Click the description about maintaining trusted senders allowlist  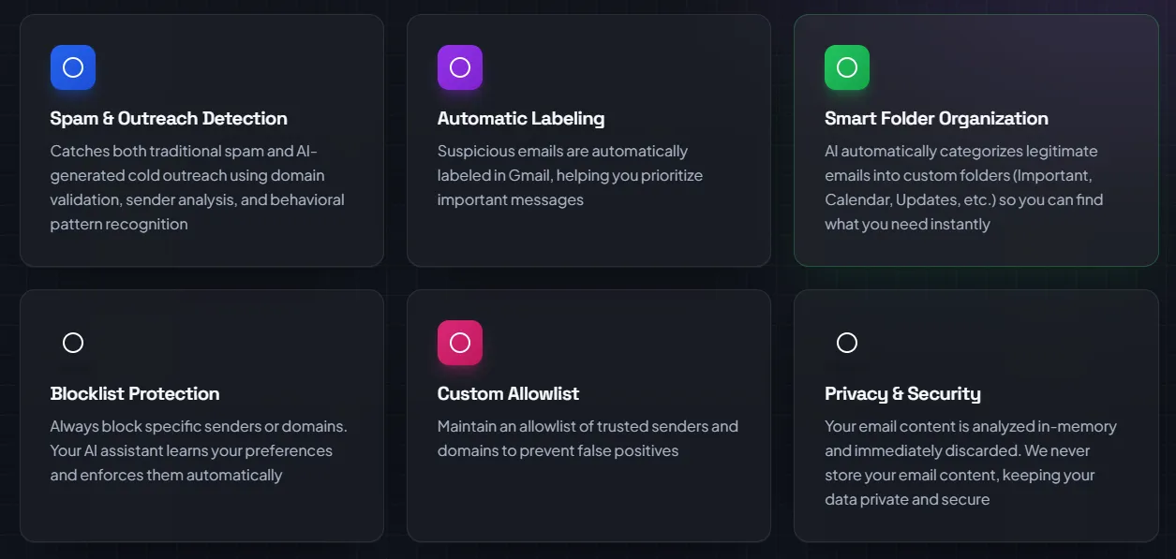588,438
